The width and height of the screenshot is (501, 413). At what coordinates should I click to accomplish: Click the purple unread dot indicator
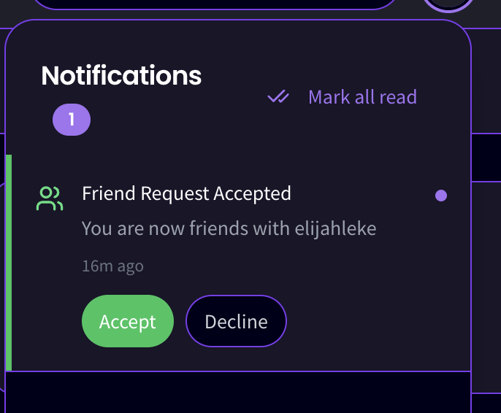441,196
